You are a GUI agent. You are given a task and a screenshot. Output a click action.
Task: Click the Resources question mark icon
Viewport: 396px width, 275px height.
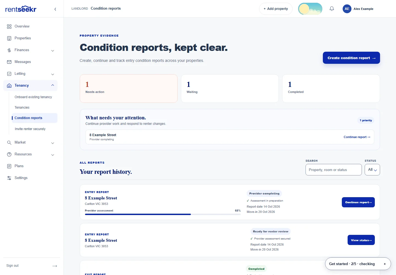9,154
